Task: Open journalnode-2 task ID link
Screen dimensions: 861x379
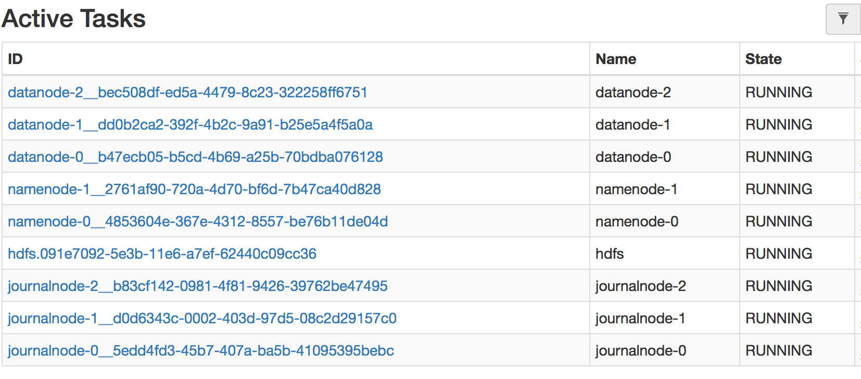Action: pyautogui.click(x=197, y=286)
